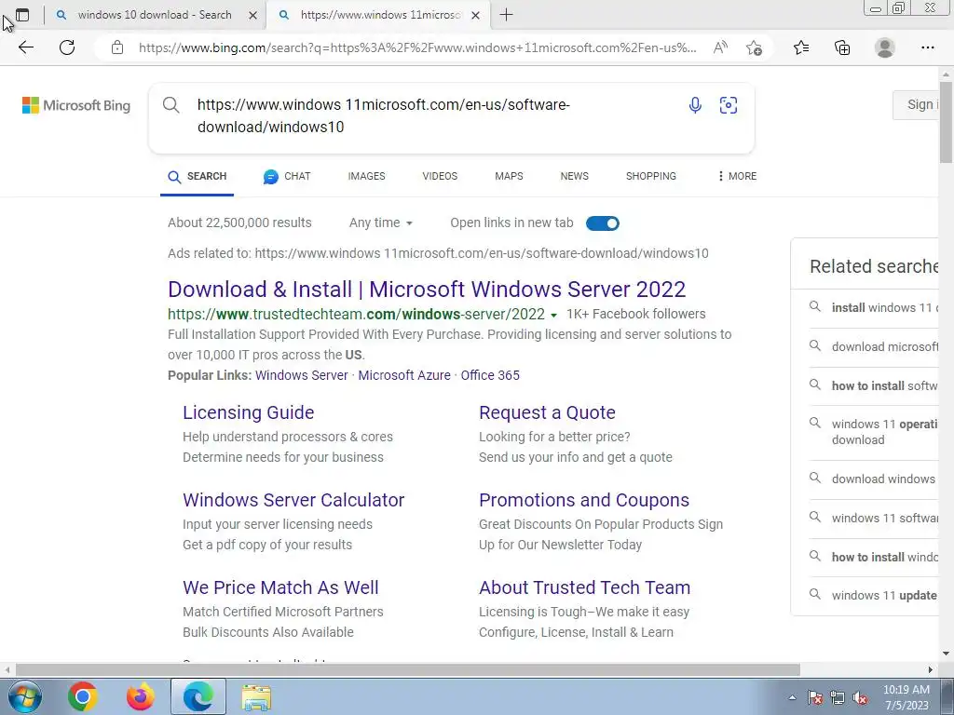Open 'Download & Install | Microsoft Windows Server 2022' link
The image size is (954, 715).
coord(427,289)
